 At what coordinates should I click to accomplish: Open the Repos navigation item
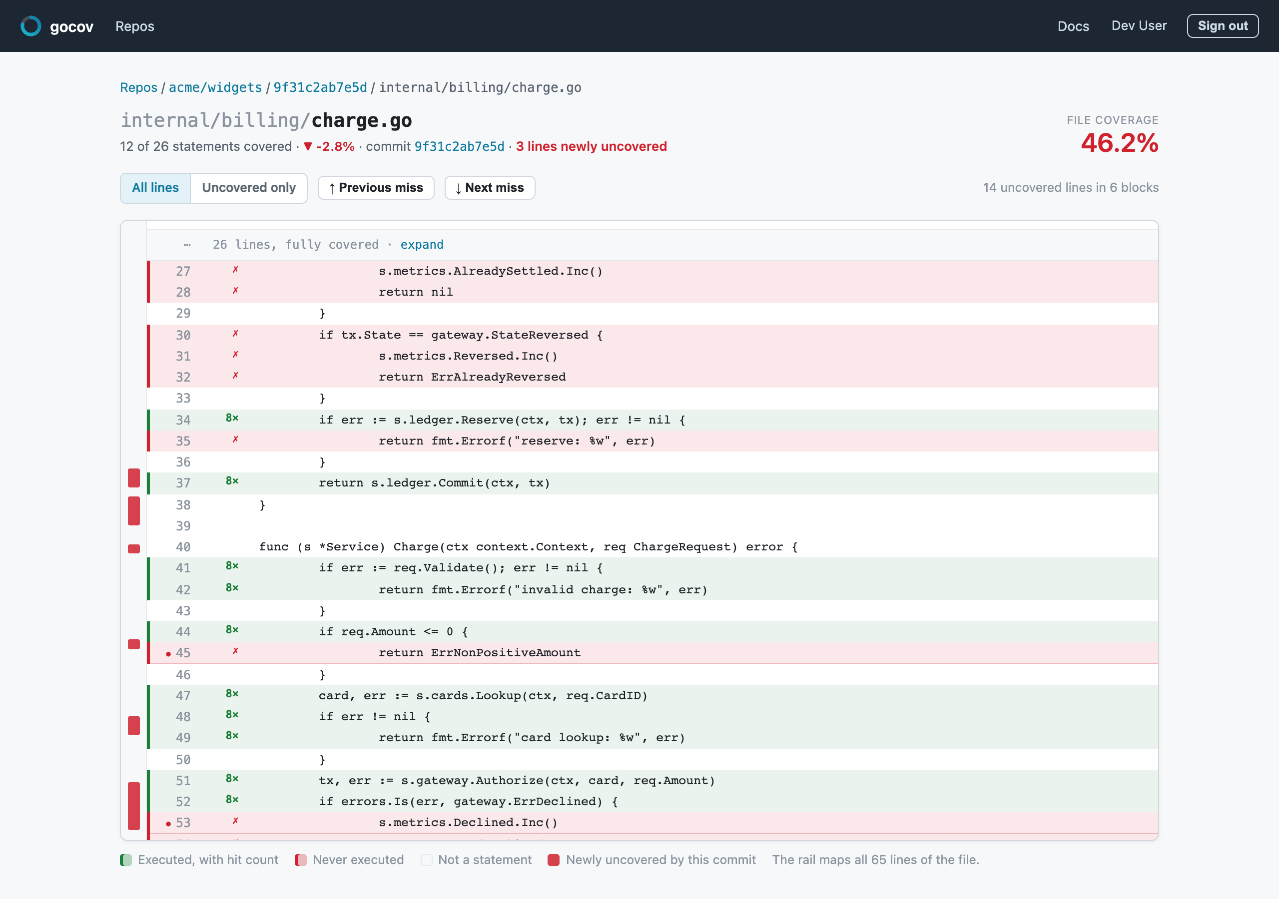point(134,26)
